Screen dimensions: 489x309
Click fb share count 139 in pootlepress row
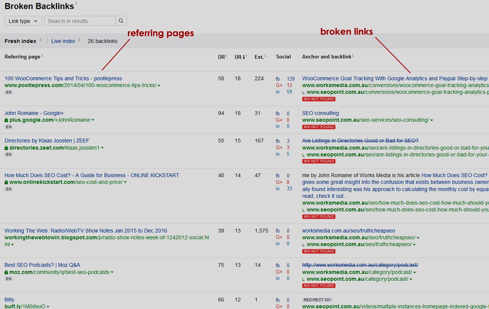(x=291, y=79)
